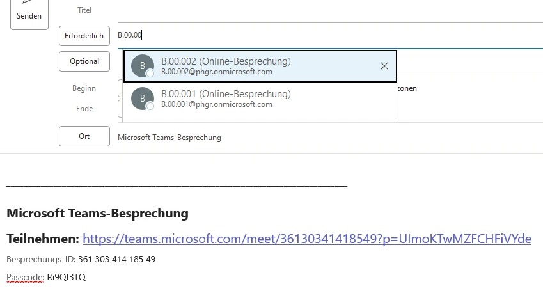
Task: Click the Ende label
Action: click(x=84, y=109)
